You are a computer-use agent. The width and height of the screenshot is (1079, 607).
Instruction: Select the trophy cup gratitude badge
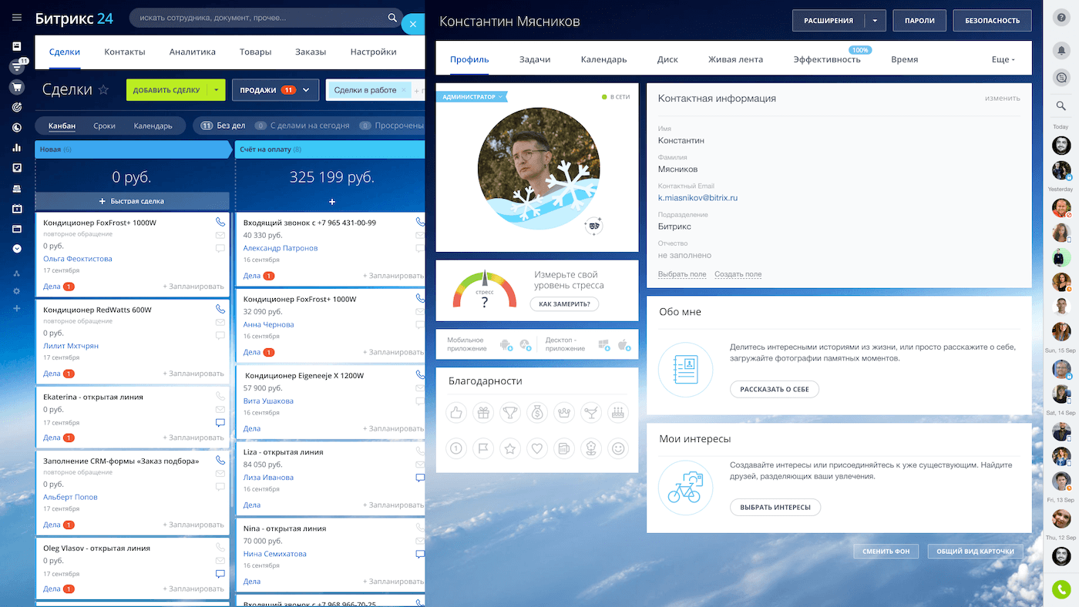510,413
